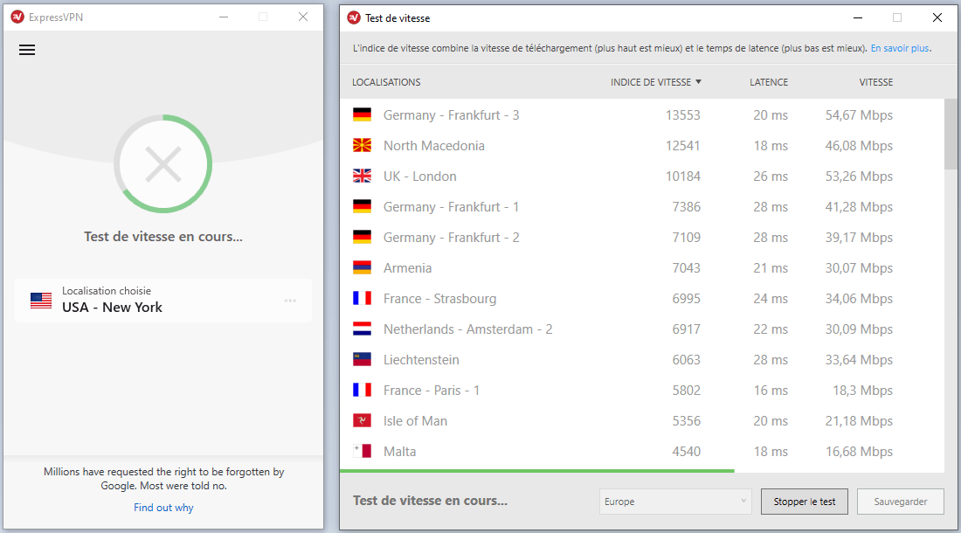Click the speed value 30,07 Mbps
Image resolution: width=961 pixels, height=533 pixels.
[x=859, y=268]
